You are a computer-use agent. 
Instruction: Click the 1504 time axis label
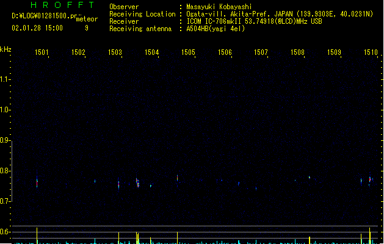[x=151, y=52]
